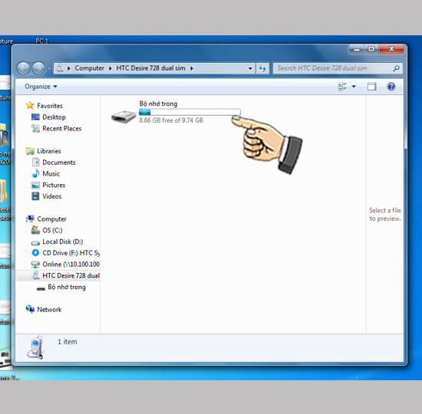422x414 pixels.
Task: Open the Music library
Action: click(x=51, y=174)
